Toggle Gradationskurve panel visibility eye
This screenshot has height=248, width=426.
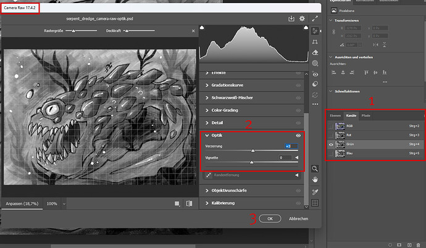[x=299, y=85]
